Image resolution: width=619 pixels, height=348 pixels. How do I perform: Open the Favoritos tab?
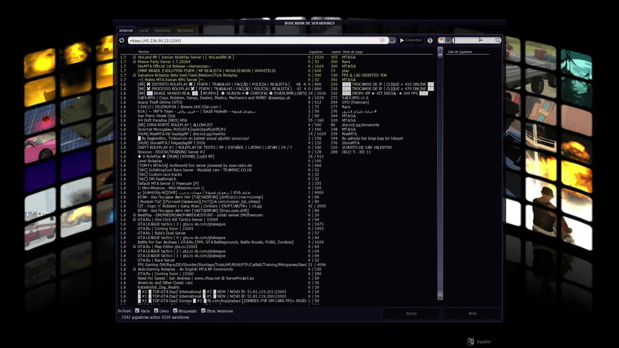[x=162, y=30]
